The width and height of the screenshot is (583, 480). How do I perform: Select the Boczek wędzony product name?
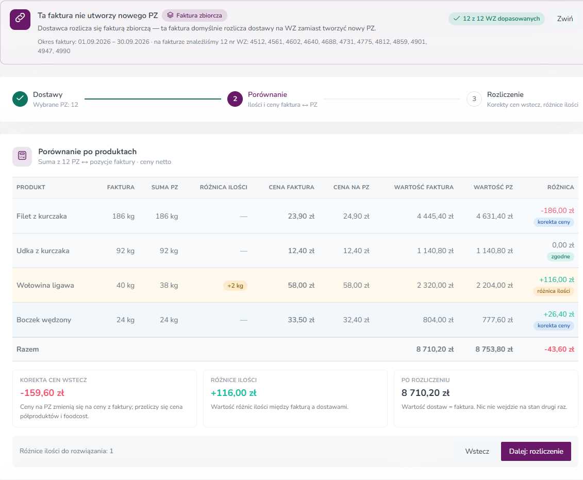(44, 320)
